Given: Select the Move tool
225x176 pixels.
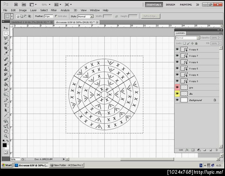Looking at the screenshot, I should pyautogui.click(x=6, y=28).
